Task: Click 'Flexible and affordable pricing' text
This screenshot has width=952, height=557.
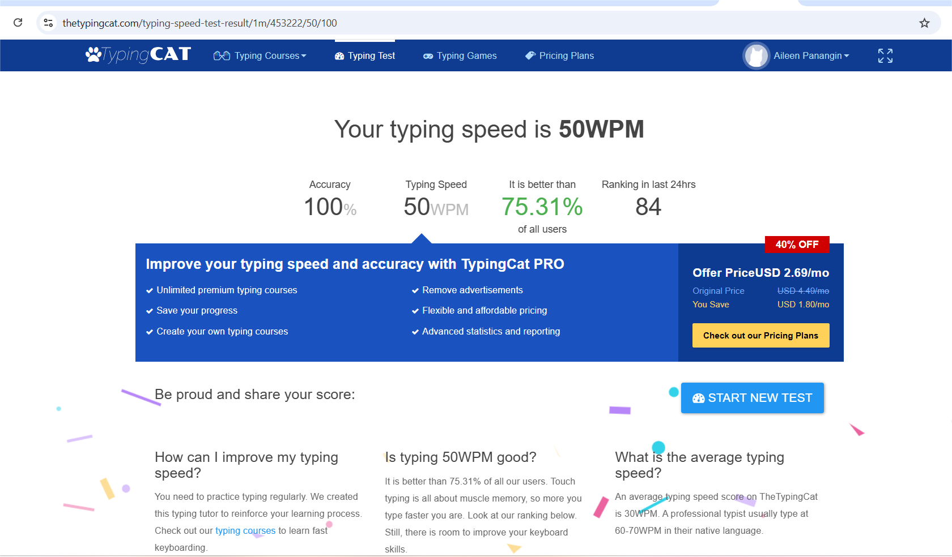Action: tap(484, 310)
